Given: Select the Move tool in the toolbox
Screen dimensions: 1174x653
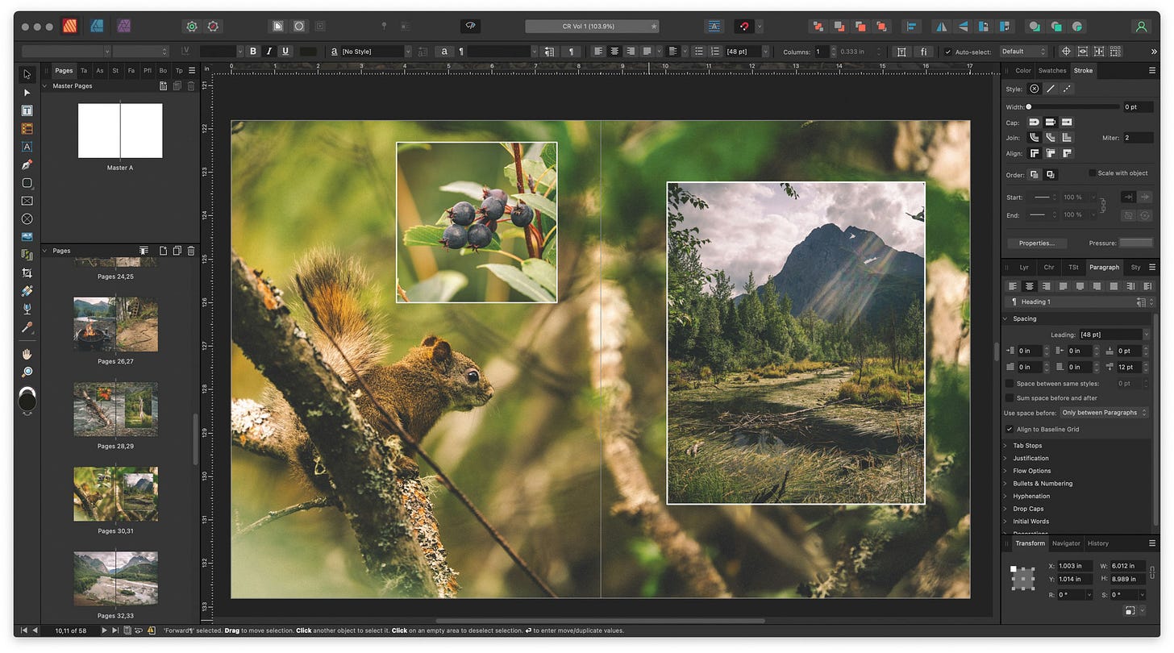Looking at the screenshot, I should (x=27, y=74).
